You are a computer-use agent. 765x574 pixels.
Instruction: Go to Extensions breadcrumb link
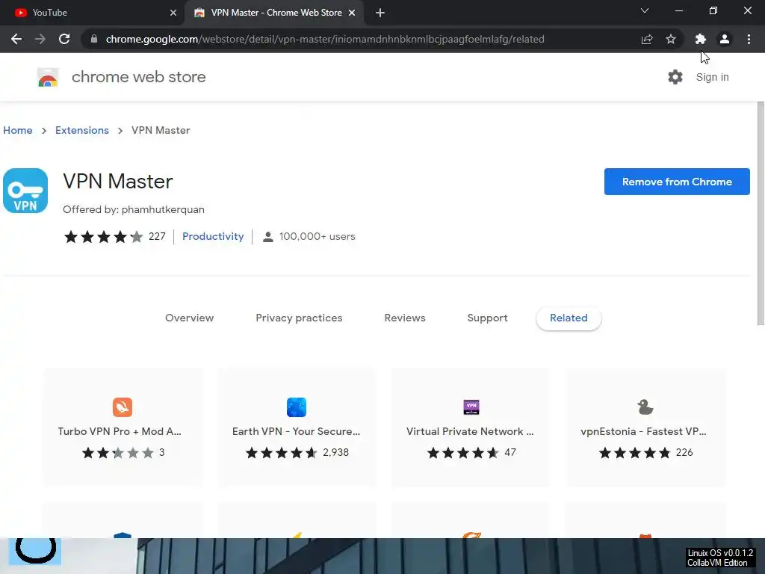pyautogui.click(x=82, y=130)
